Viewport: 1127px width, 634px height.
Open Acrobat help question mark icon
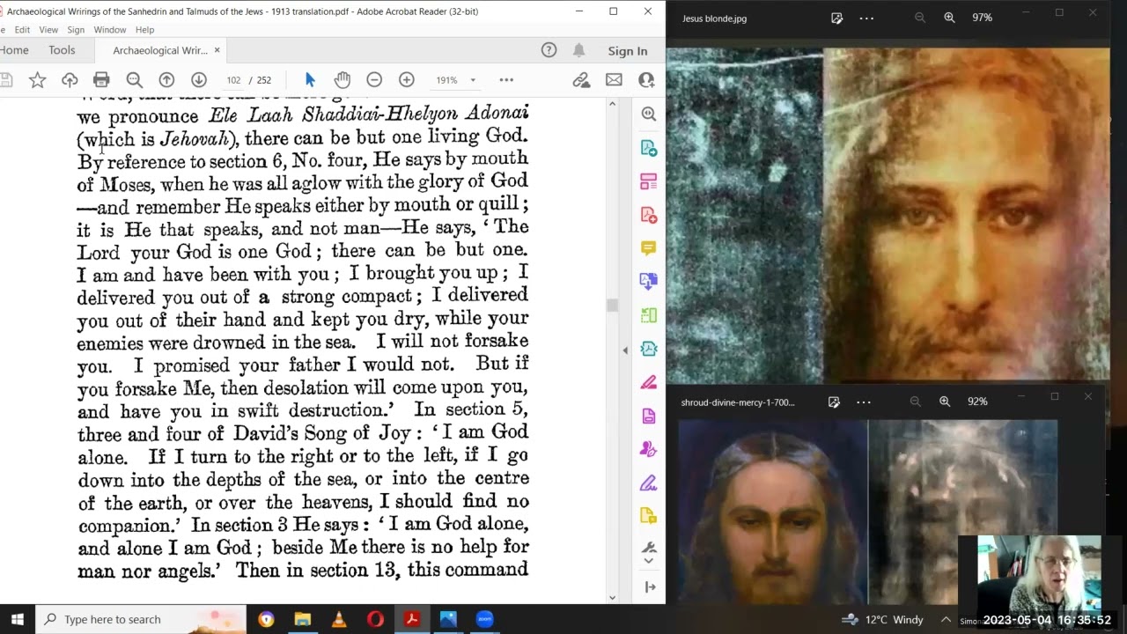(x=549, y=50)
